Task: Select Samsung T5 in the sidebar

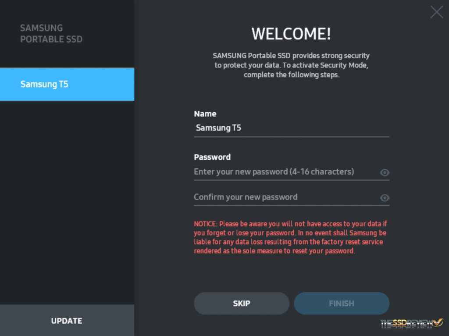Action: point(67,84)
